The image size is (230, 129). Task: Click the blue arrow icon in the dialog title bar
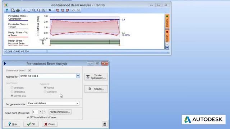pos(5,64)
